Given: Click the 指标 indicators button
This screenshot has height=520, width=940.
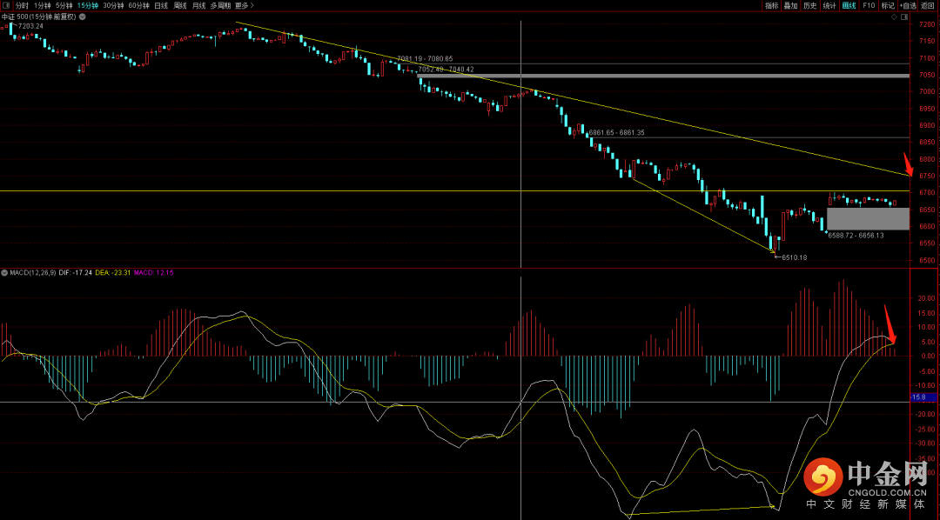Looking at the screenshot, I should click(x=771, y=5).
